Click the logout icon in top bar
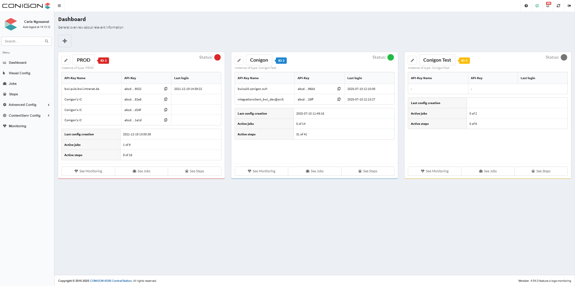The height and width of the screenshot is (286, 575). (x=569, y=6)
